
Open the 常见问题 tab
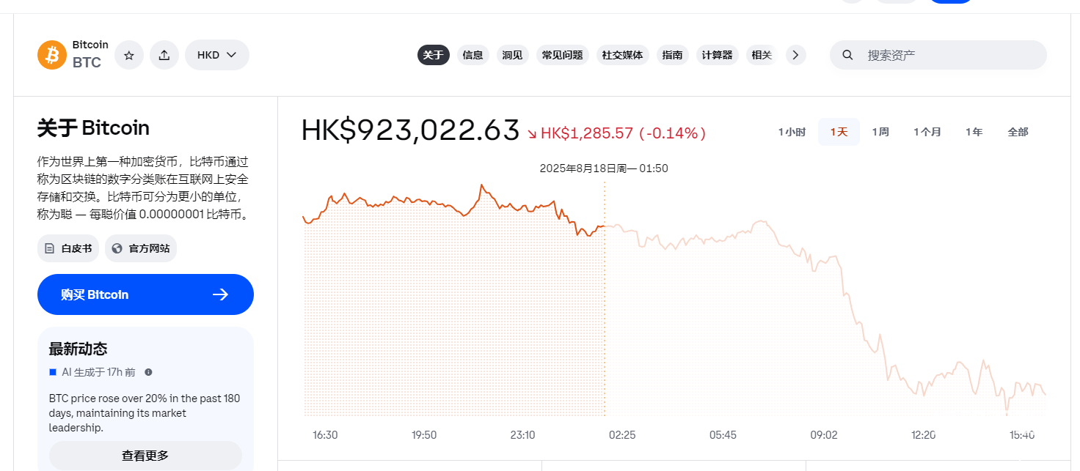tap(562, 55)
